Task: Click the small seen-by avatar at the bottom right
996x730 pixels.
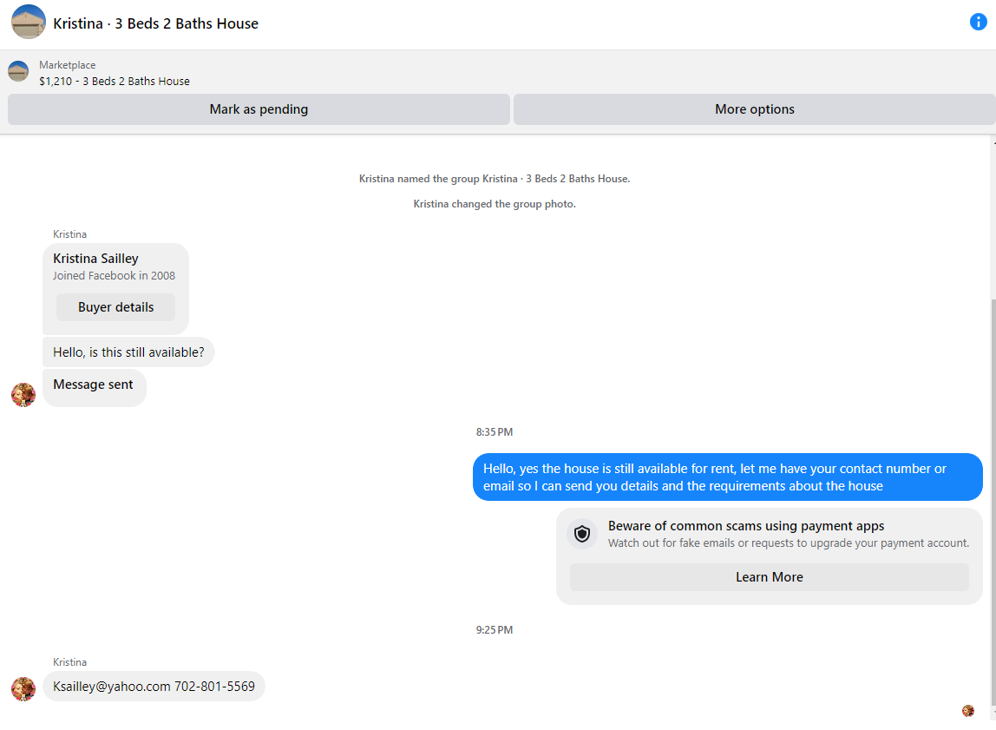Action: point(968,711)
